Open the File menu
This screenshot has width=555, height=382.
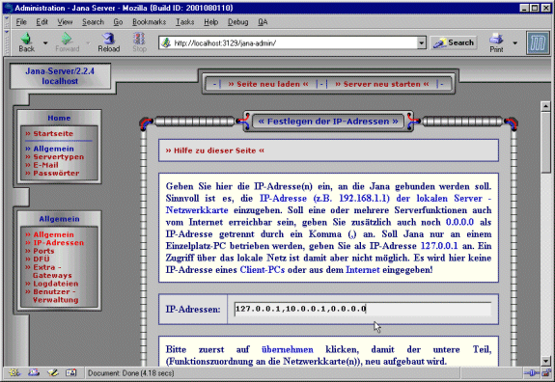(21, 22)
